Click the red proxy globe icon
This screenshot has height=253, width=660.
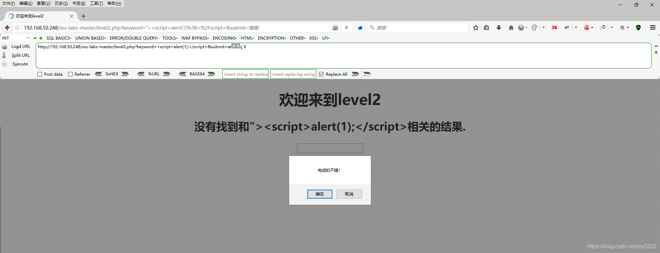pyautogui.click(x=587, y=28)
